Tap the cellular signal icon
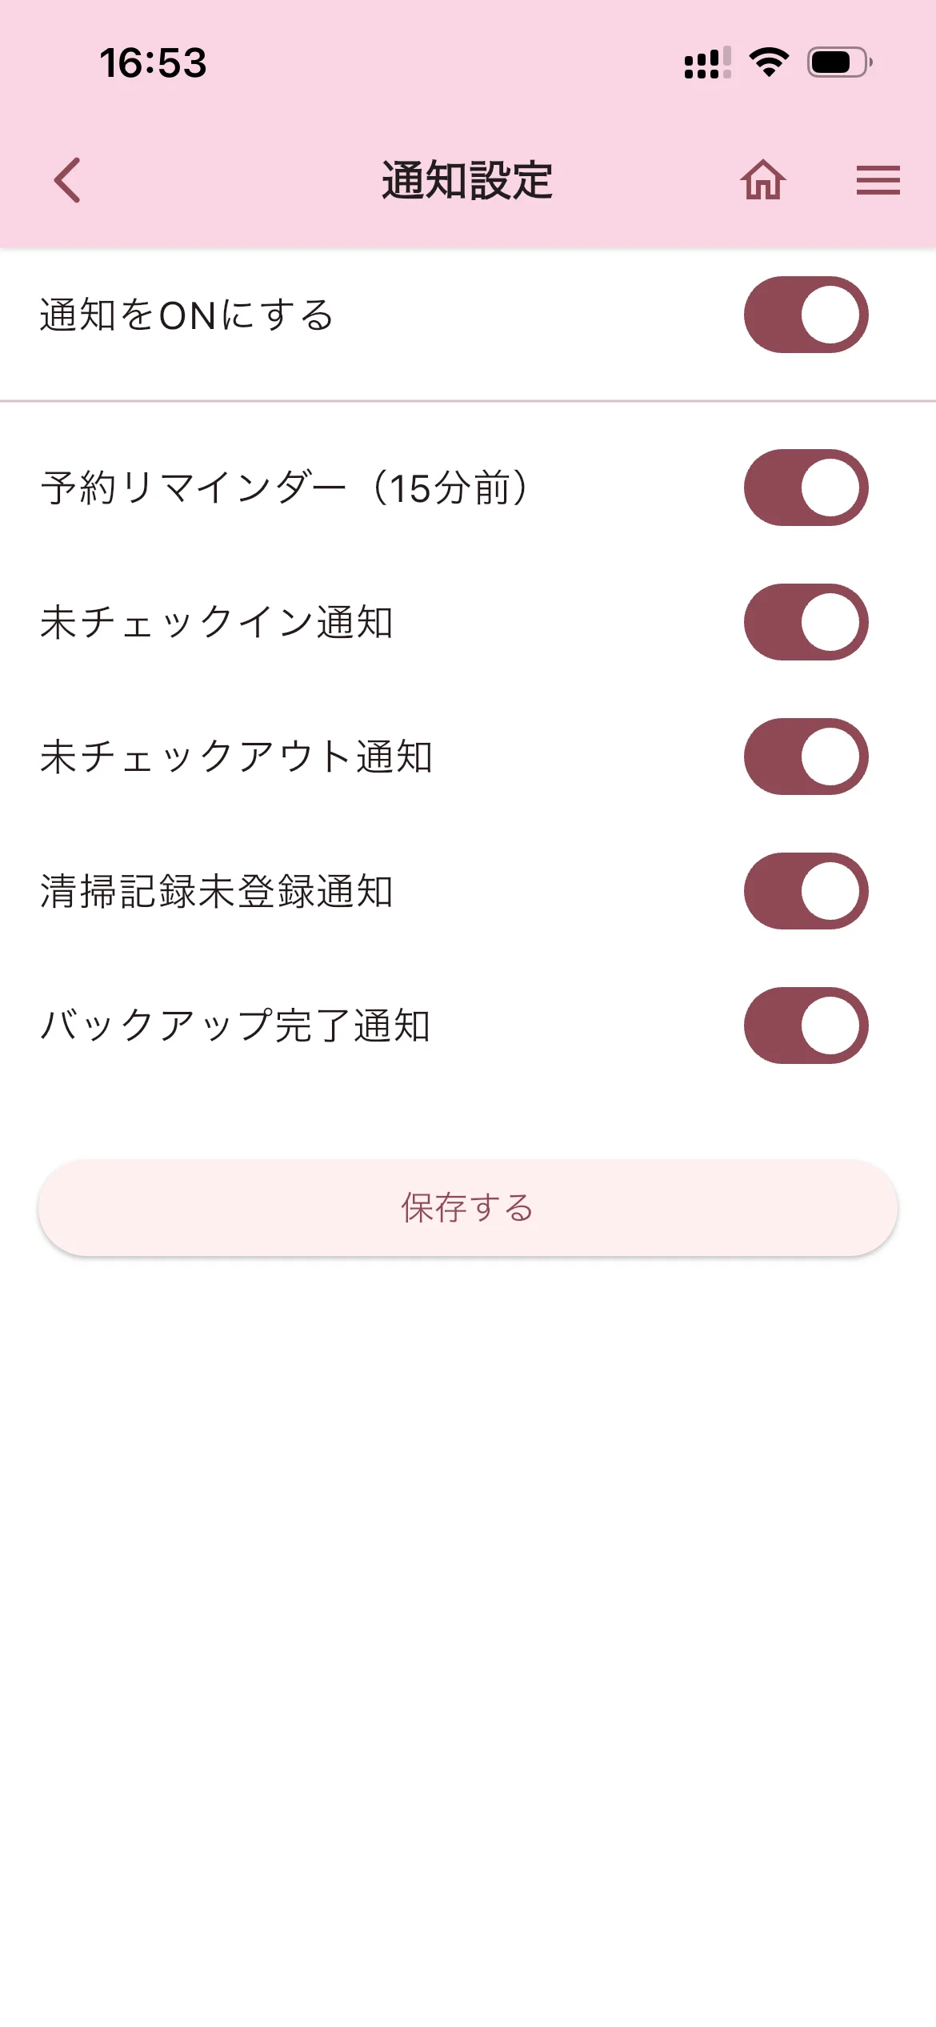The height and width of the screenshot is (2027, 936). pos(707,62)
